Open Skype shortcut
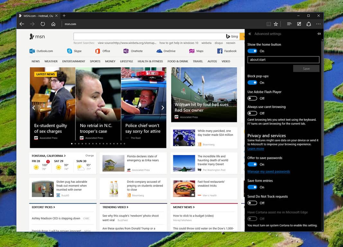The image size is (343, 247). click(74, 51)
